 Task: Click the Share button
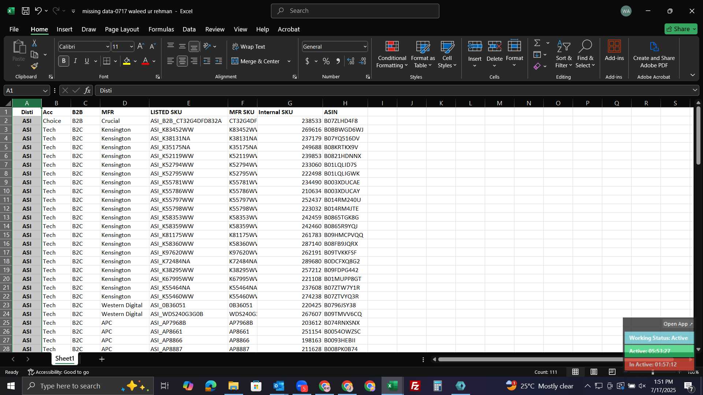tap(681, 29)
